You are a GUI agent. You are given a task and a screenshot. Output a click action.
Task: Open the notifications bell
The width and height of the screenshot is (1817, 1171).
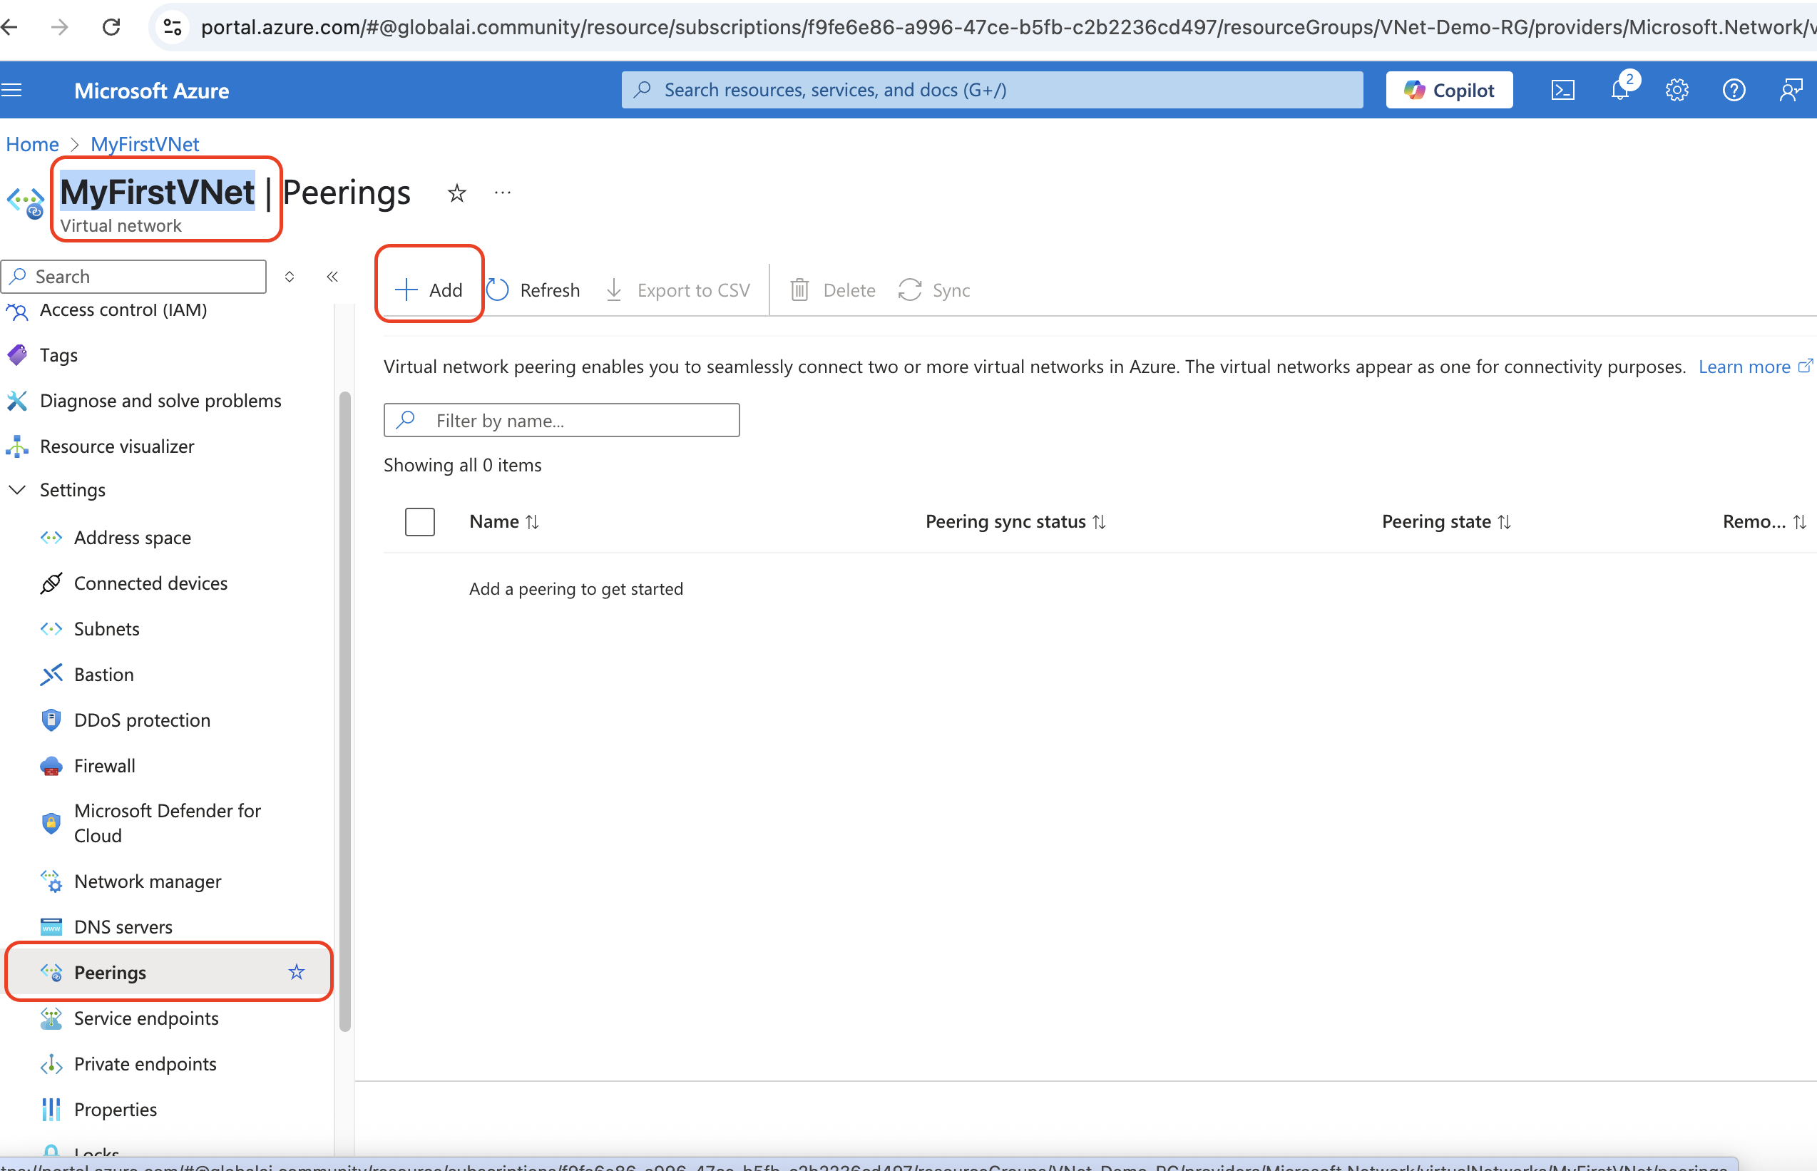click(x=1619, y=91)
